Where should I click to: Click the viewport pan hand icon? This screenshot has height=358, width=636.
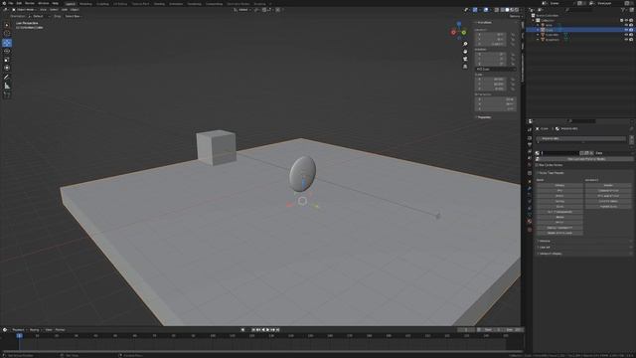[x=465, y=52]
